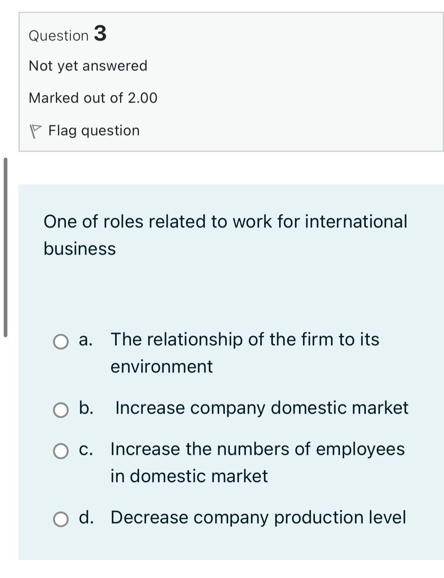Click the option a label letter

tap(85, 340)
